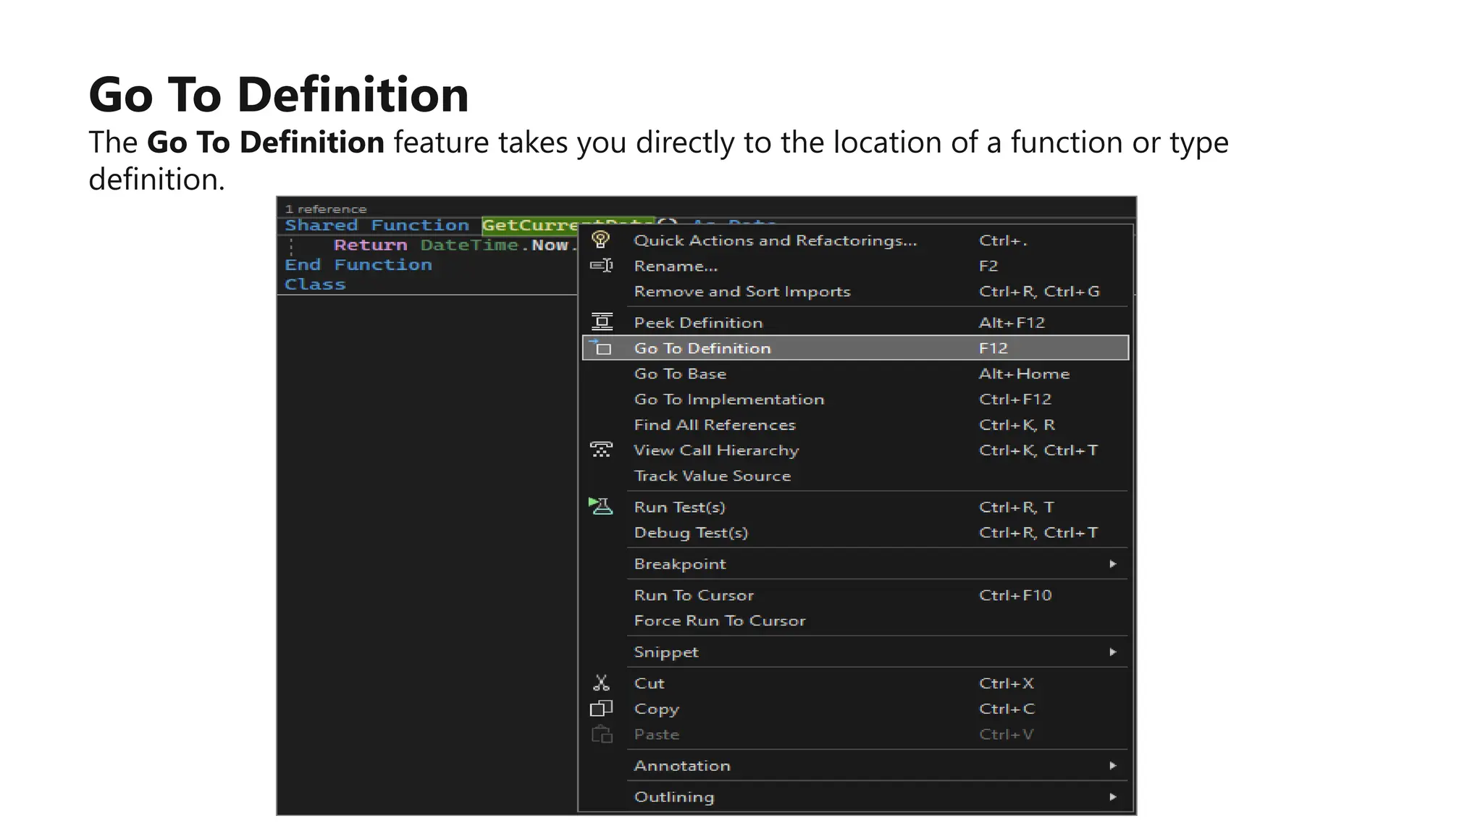
Task: Click the 'Shared' keyword in code
Action: pos(322,225)
